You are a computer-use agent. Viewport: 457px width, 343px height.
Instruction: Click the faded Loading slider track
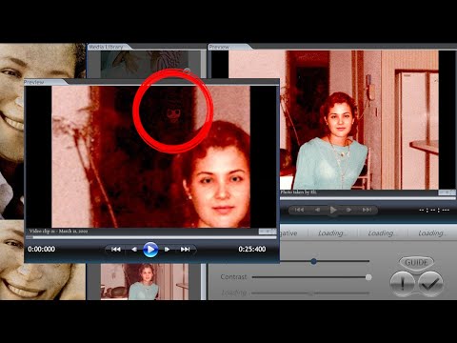310,293
